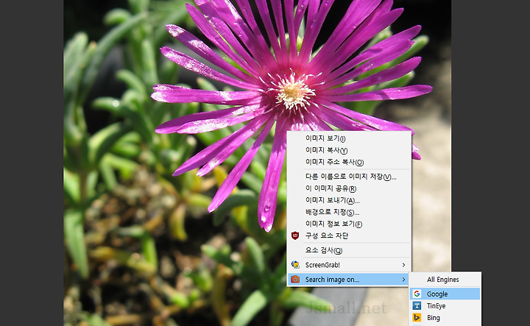Image resolution: width=530 pixels, height=326 pixels.
Task: Click 이미지 주소 복사(O) option
Action: (x=349, y=162)
